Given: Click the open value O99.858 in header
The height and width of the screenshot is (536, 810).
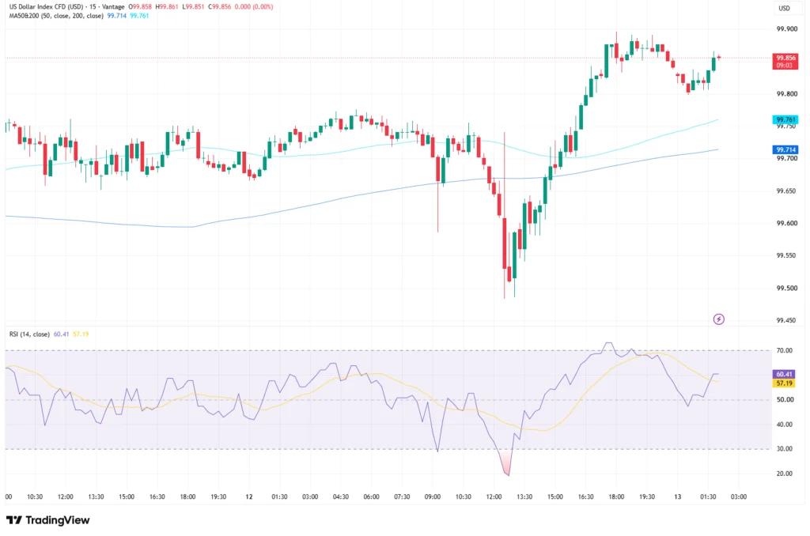Looking at the screenshot, I should click(x=140, y=6).
